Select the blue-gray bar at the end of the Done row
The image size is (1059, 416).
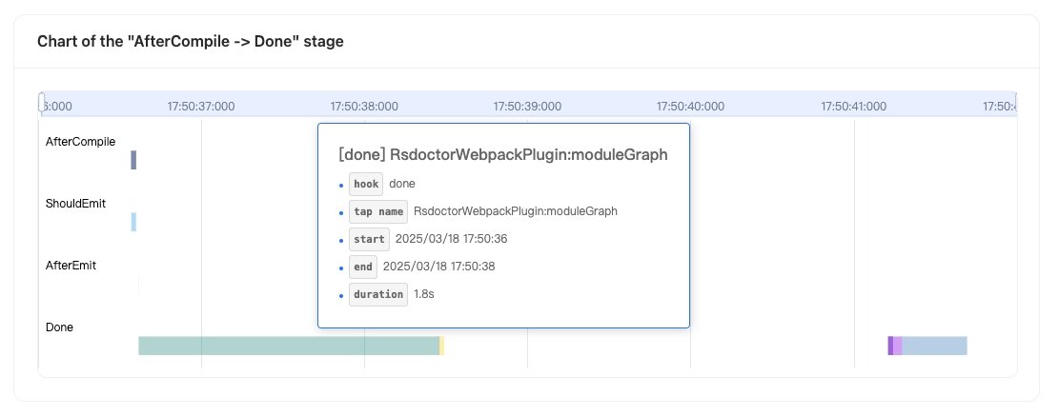935,346
